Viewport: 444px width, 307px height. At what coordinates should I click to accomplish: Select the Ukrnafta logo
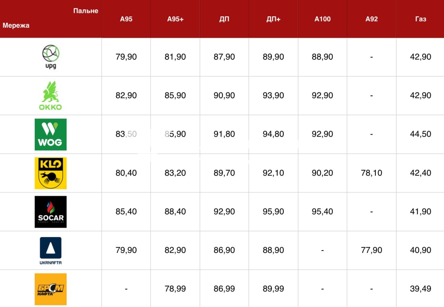pos(51,251)
